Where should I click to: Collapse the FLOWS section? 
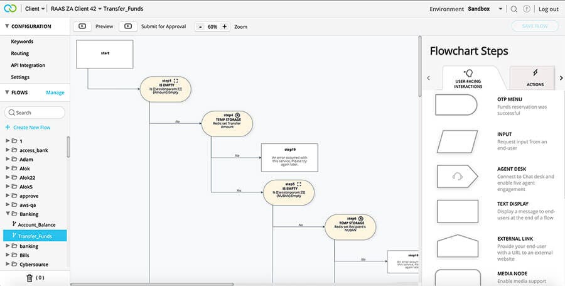[7, 92]
